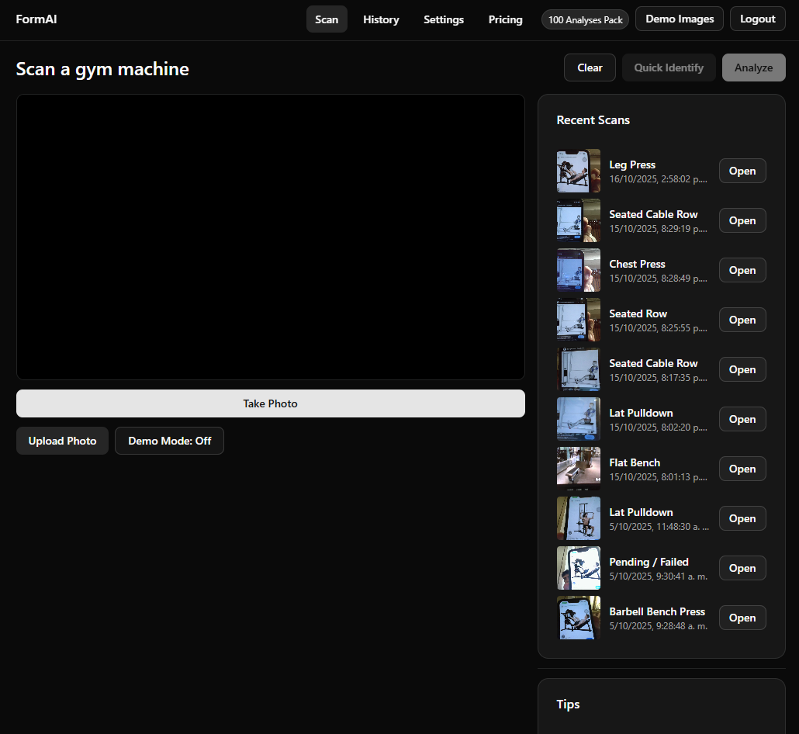799x734 pixels.
Task: Click the 100 Analyses Pack badge
Action: point(585,20)
